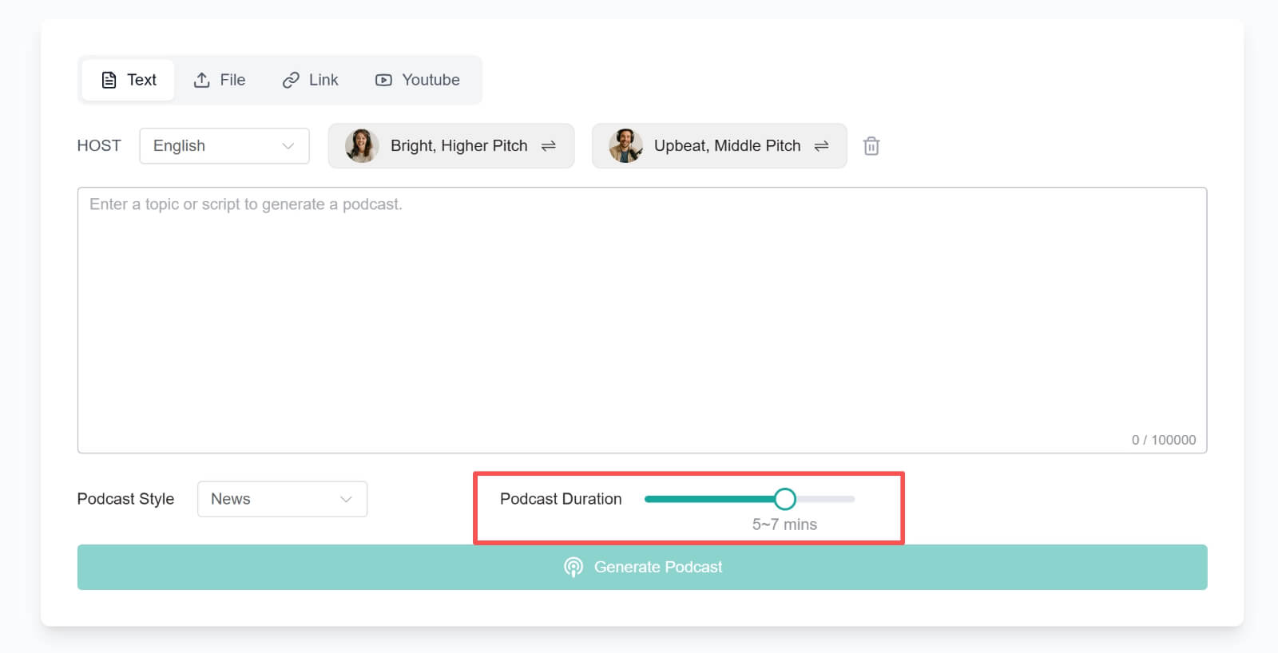Click the play icon on the Youtube tab
This screenshot has width=1278, height=653.
coord(383,80)
